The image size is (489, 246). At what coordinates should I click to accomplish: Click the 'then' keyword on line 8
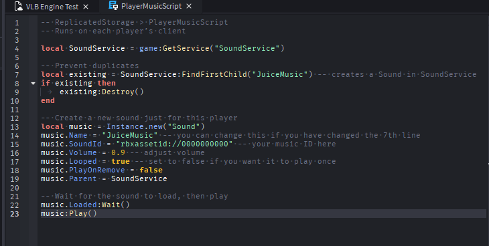click(107, 83)
